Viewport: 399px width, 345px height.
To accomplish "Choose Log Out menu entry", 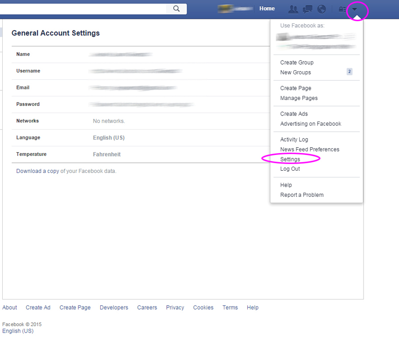I will (290, 169).
